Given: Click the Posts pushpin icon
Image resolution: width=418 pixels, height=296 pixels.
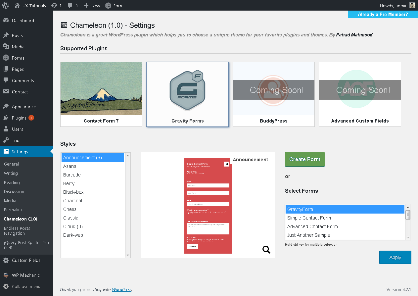Looking at the screenshot, I should pyautogui.click(x=6, y=35).
